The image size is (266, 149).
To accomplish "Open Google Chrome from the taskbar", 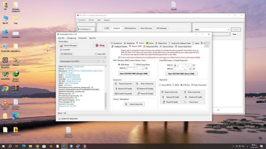I will coord(37,146).
